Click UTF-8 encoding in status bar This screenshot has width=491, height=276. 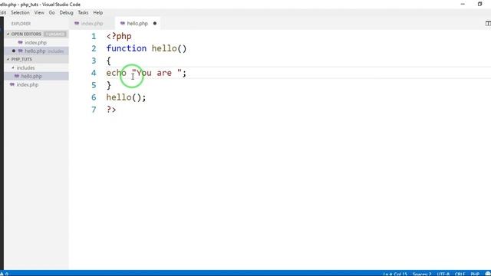443,274
